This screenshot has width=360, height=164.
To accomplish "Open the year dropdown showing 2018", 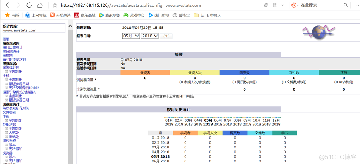I will click(150, 36).
